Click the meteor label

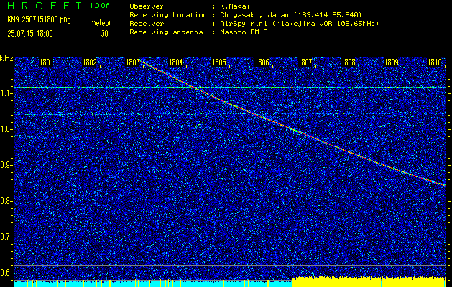point(101,23)
